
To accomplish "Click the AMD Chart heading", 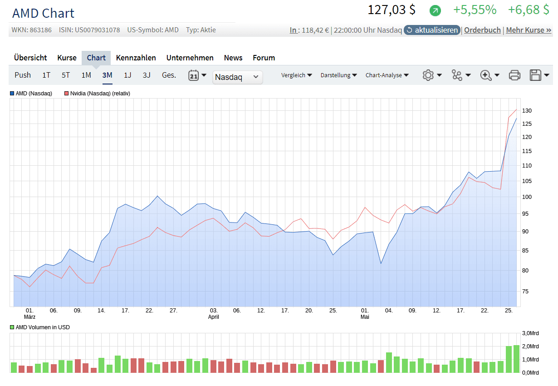I will point(43,13).
